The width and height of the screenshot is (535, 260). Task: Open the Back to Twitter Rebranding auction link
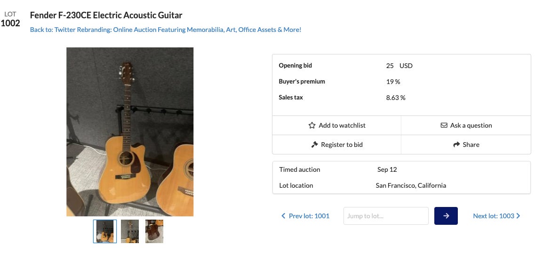(x=165, y=30)
